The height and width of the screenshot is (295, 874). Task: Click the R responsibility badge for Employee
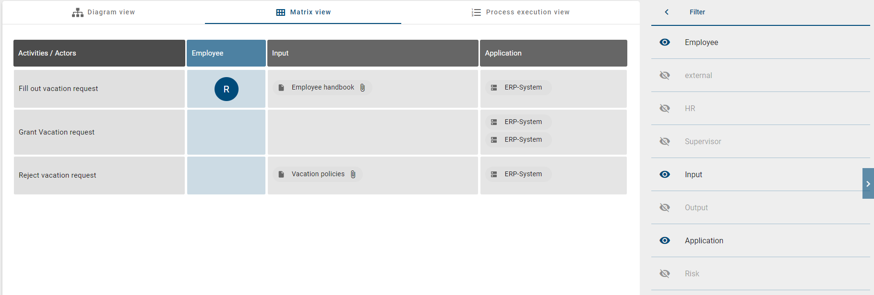227,89
